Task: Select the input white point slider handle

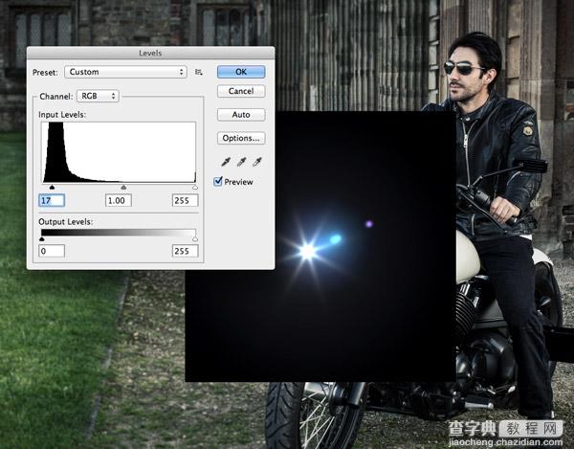Action: [195, 187]
